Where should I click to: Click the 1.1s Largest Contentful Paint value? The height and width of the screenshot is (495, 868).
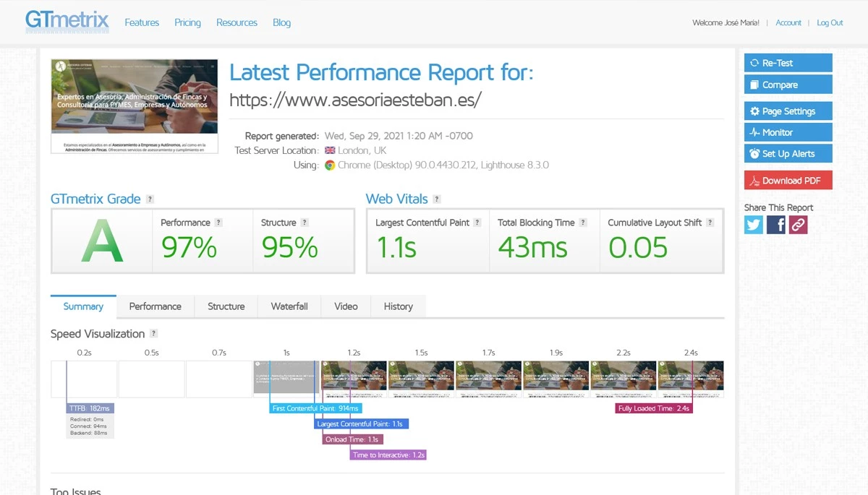click(x=396, y=248)
